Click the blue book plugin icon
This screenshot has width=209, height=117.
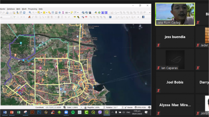pos(143,17)
